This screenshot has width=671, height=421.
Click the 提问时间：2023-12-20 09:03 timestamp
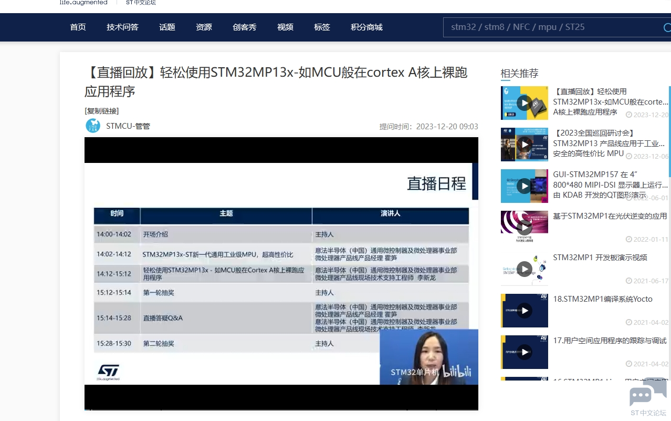pos(429,127)
